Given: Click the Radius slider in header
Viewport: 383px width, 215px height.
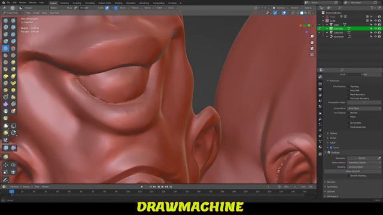Looking at the screenshot, I should (61, 8).
